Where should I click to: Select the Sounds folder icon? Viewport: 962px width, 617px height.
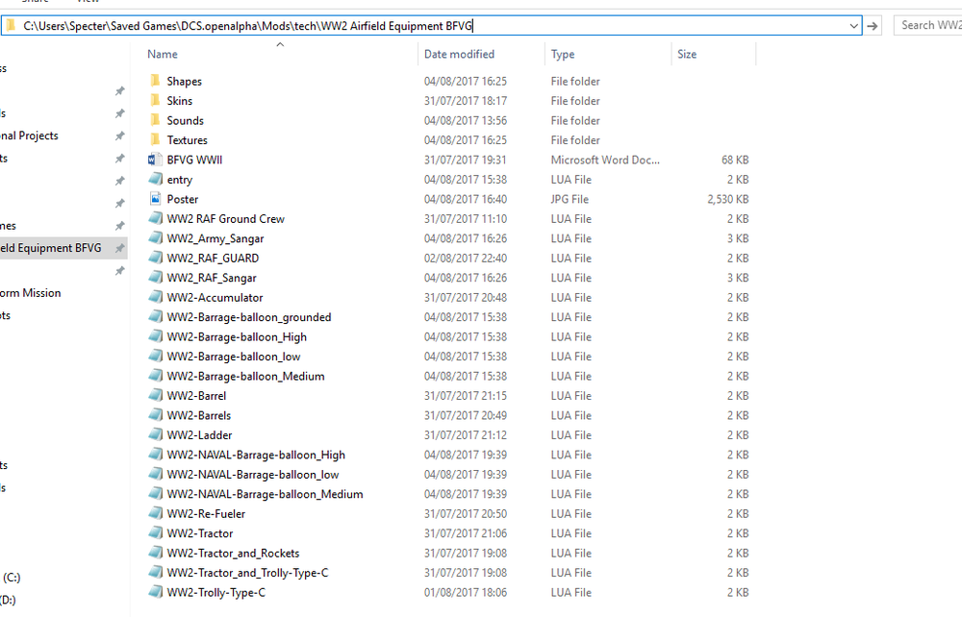(x=155, y=120)
